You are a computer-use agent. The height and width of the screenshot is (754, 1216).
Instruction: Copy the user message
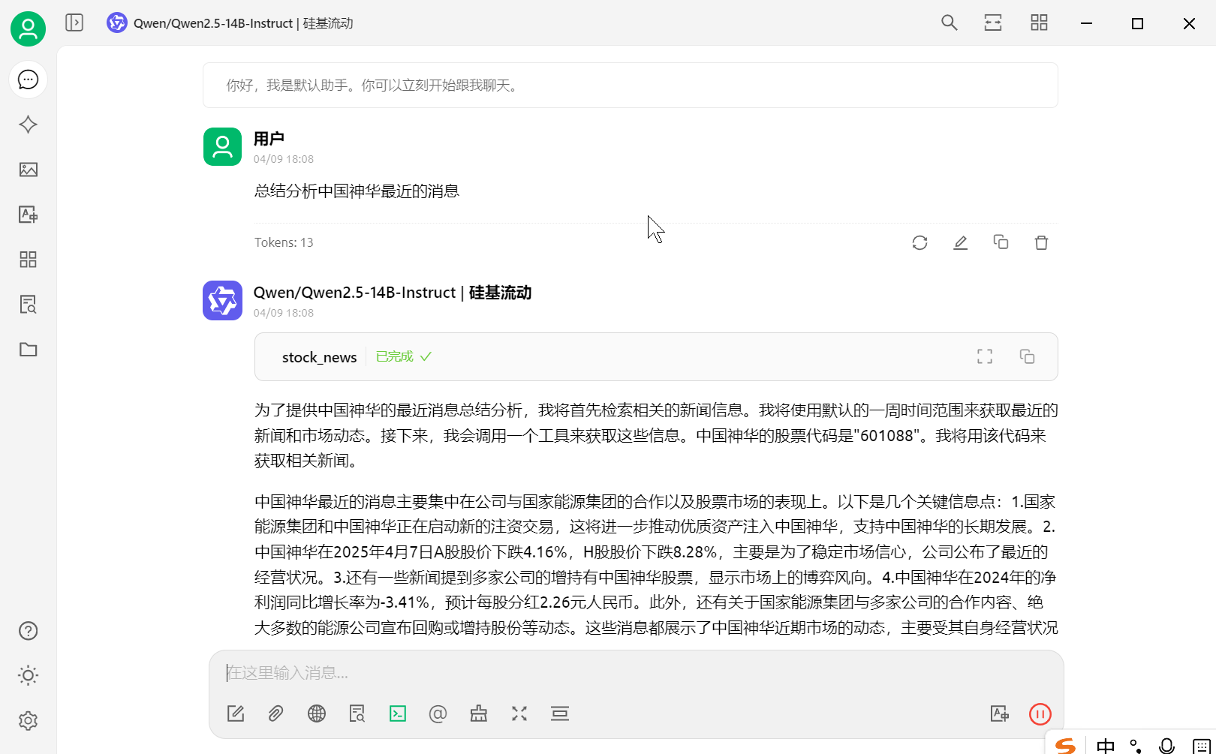(x=1001, y=242)
